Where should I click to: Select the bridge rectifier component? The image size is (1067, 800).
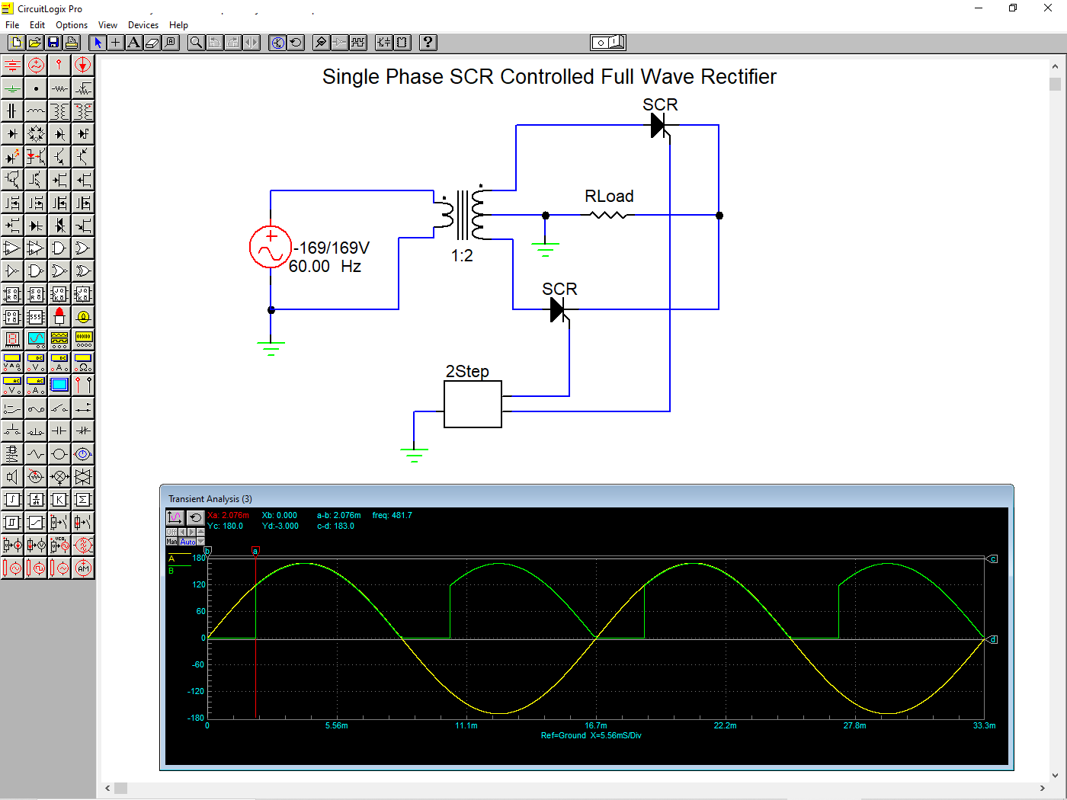click(x=36, y=134)
